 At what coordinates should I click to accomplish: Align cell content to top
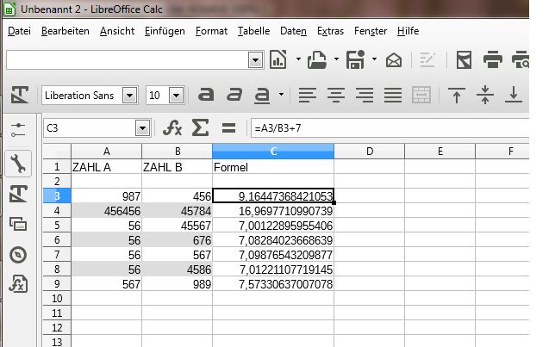[x=457, y=95]
